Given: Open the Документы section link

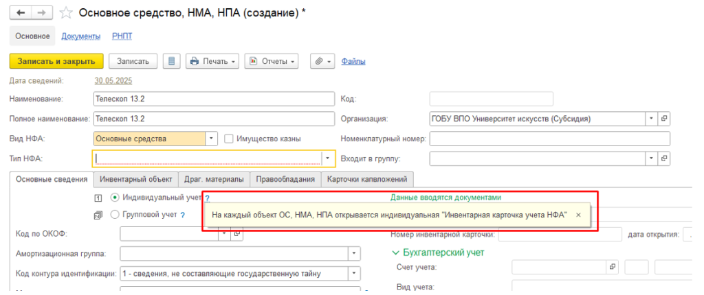Looking at the screenshot, I should (x=81, y=36).
